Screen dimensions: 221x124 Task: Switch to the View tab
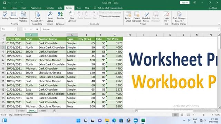click(x=79, y=8)
